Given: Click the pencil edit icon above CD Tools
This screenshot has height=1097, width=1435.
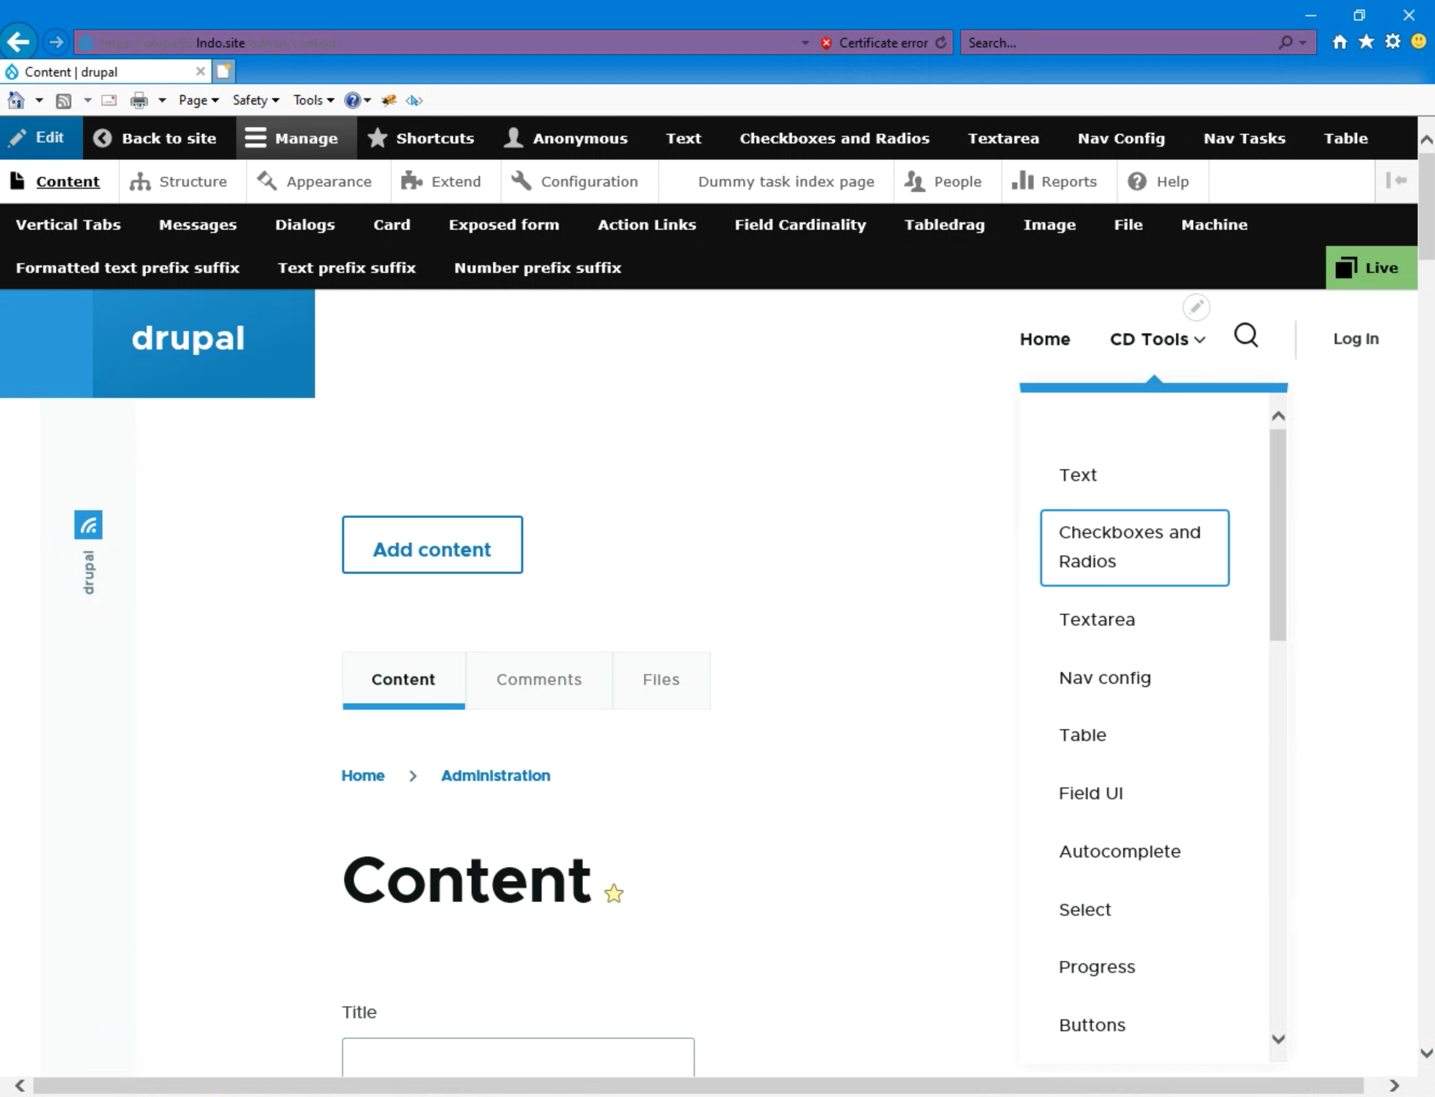Looking at the screenshot, I should coord(1195,307).
